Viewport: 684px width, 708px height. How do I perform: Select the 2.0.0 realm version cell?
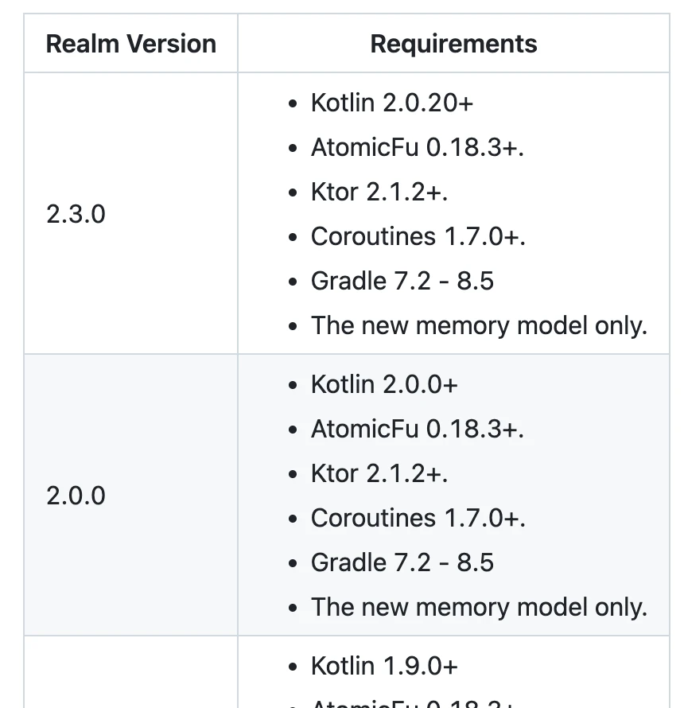pos(76,496)
